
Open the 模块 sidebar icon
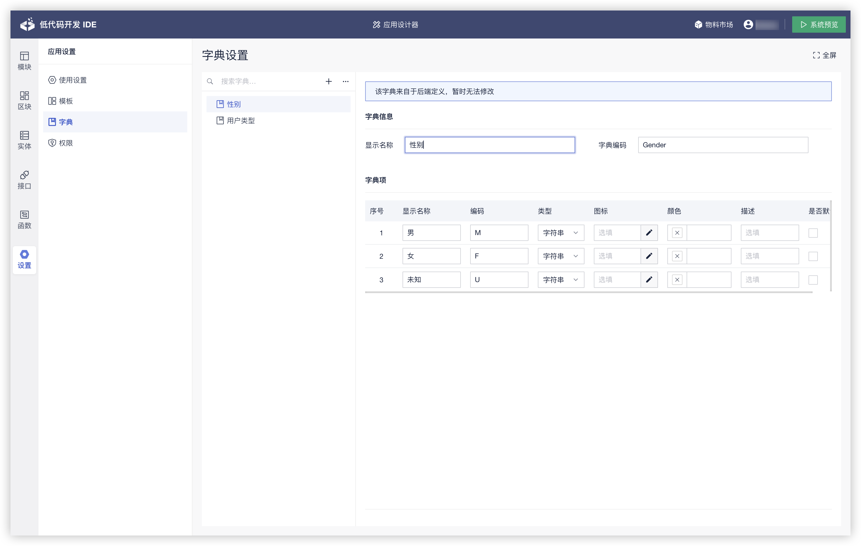(24, 60)
